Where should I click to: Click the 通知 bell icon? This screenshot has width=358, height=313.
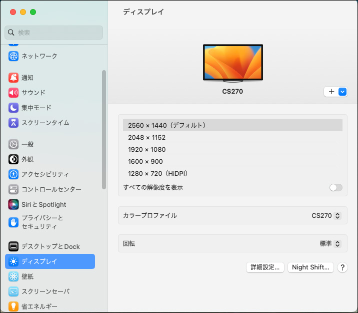point(13,78)
